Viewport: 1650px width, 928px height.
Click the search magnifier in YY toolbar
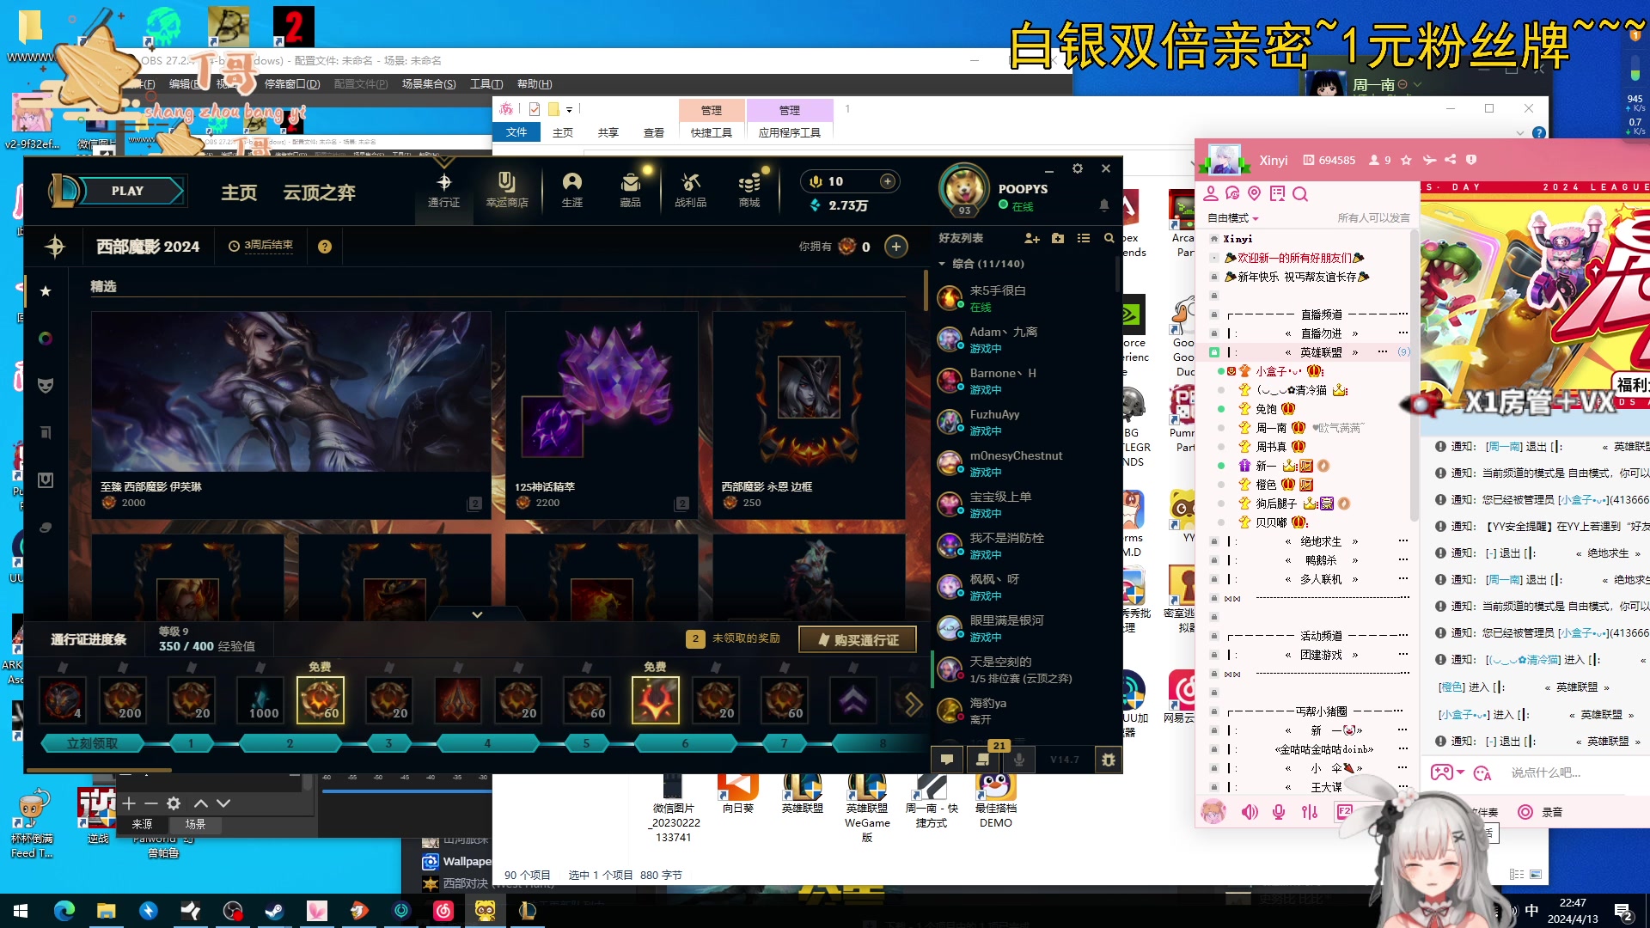1300,193
